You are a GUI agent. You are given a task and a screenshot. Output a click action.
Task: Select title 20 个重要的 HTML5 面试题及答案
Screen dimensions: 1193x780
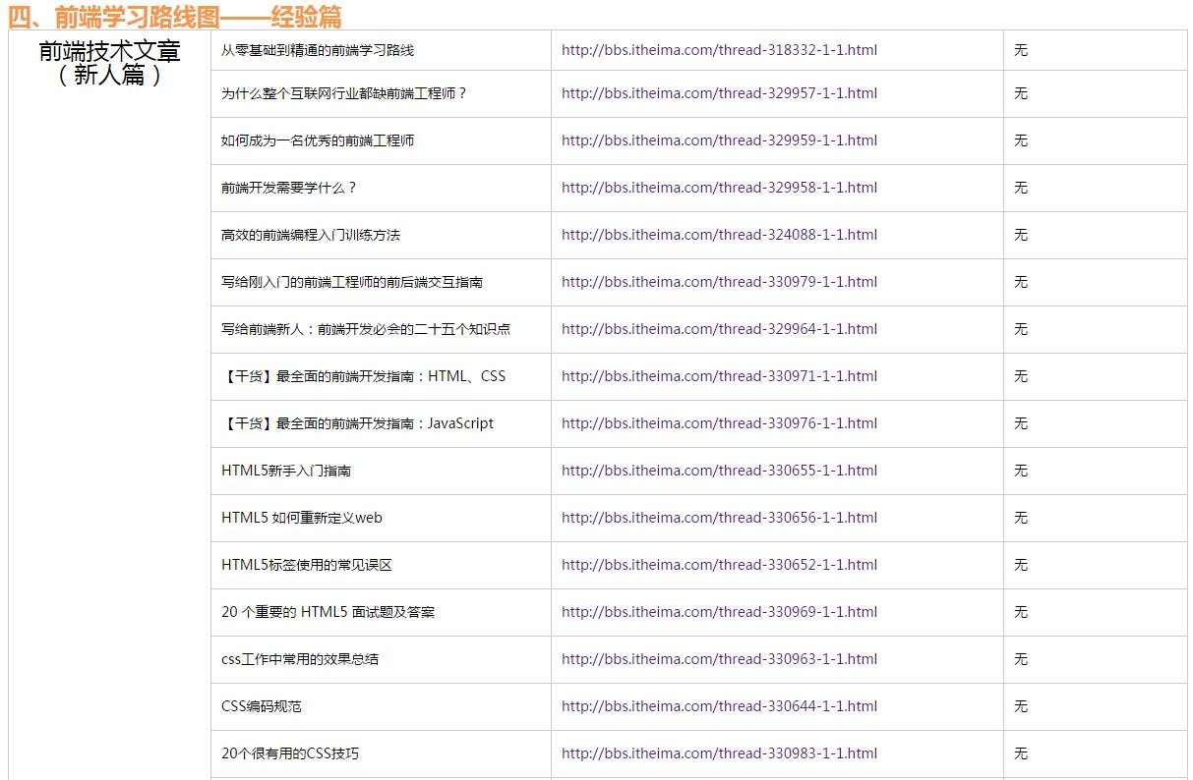[x=328, y=612]
